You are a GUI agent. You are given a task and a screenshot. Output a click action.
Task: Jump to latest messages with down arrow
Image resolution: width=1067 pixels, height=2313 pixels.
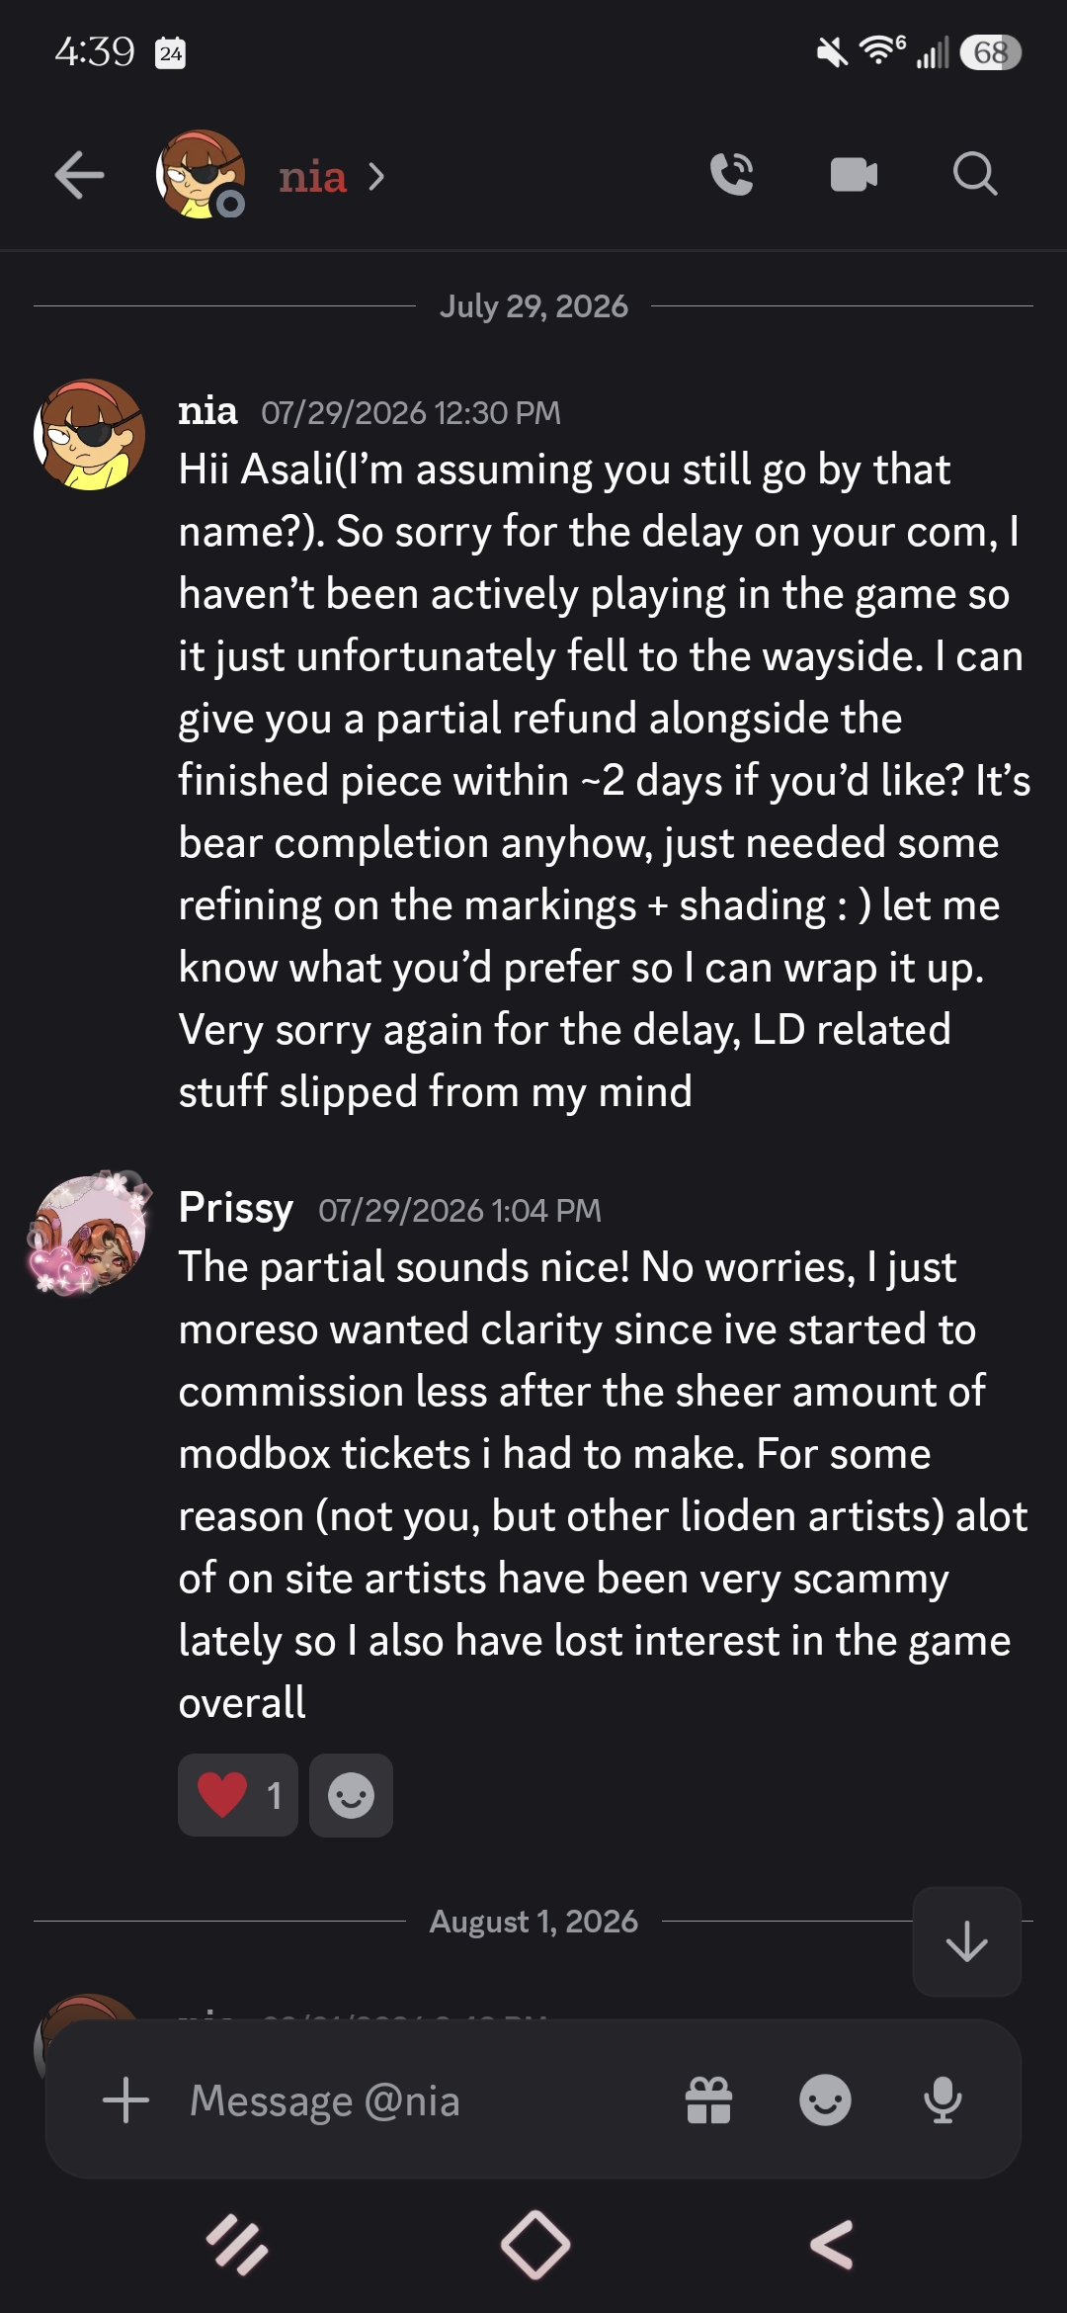966,1941
